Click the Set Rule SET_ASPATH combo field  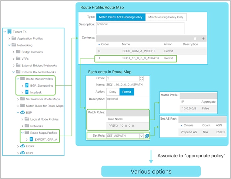click(123, 136)
